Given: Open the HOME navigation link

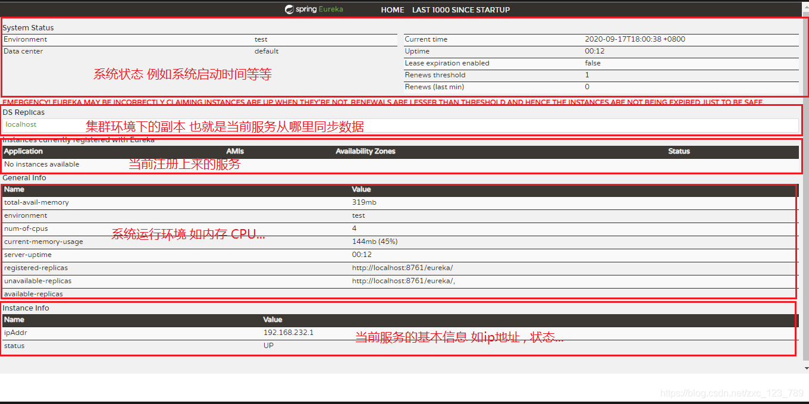Looking at the screenshot, I should [393, 10].
